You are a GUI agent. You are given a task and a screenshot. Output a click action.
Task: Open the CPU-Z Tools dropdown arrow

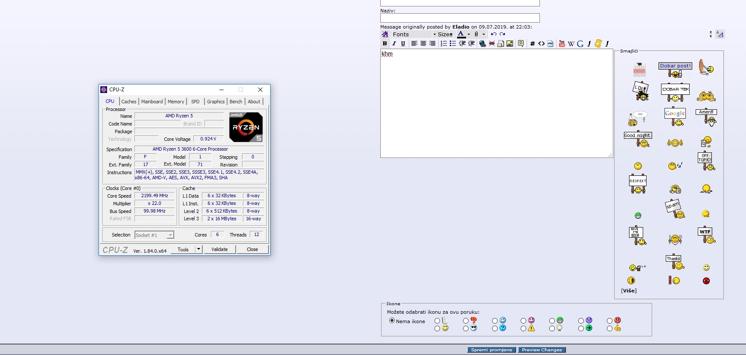point(198,249)
